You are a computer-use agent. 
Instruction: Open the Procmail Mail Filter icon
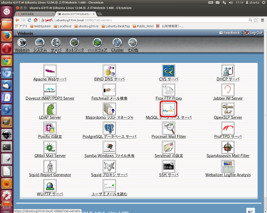point(169,128)
